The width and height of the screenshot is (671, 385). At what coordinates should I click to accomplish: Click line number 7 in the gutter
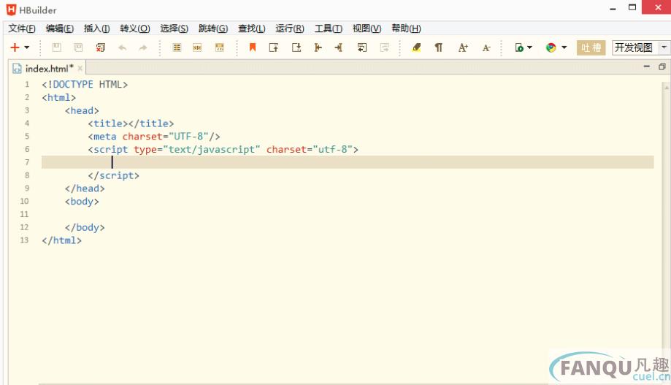[x=27, y=162]
